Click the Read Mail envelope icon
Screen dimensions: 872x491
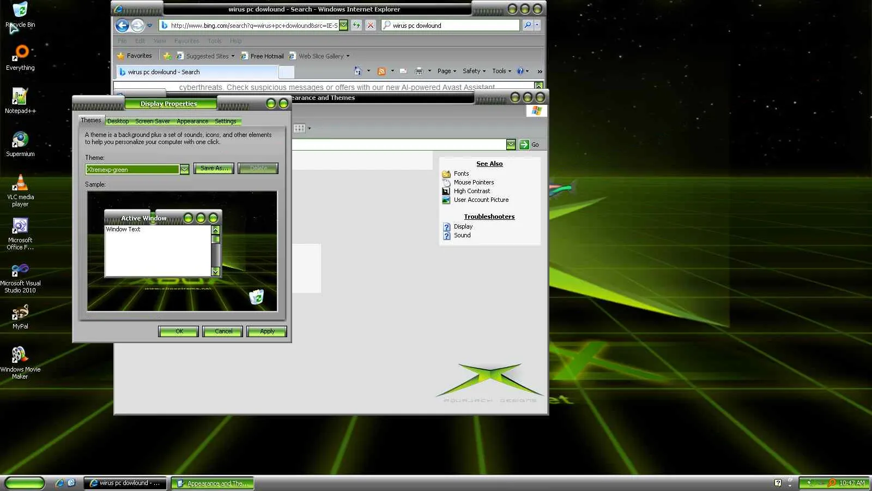point(403,71)
